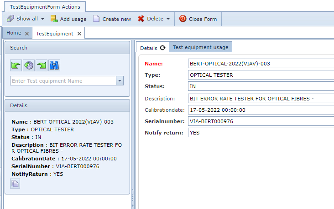
Task: Open the TestEquipmentForm Actions ribbon tab
Action: click(x=45, y=7)
